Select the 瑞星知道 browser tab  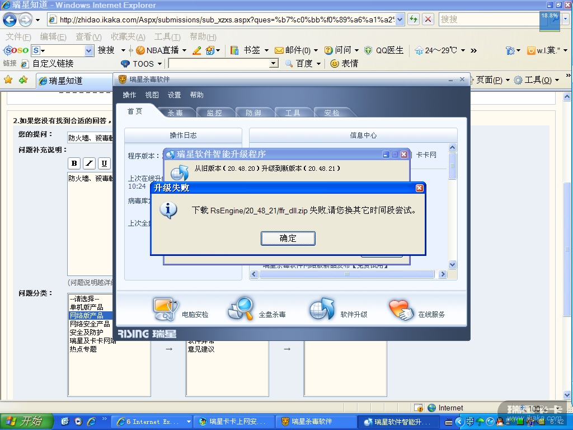pos(75,81)
